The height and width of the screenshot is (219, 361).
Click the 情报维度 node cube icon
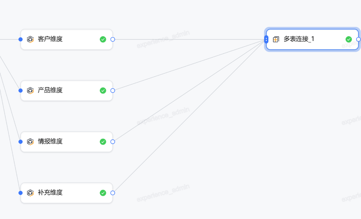30,142
